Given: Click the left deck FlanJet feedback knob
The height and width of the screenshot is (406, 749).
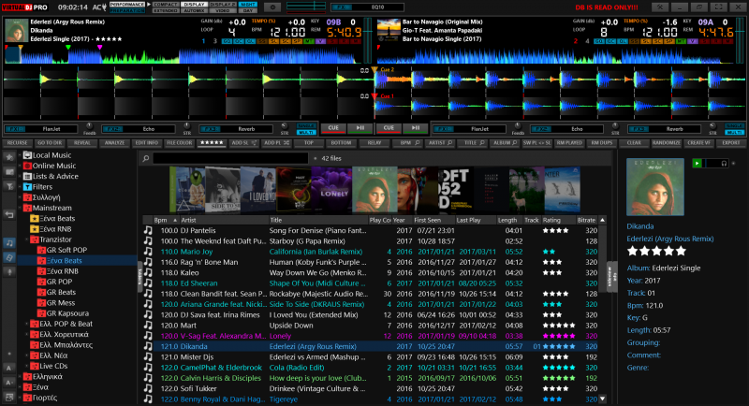Looking at the screenshot, I should pos(89,127).
